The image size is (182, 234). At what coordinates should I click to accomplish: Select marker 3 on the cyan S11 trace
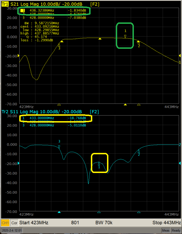[59, 147]
